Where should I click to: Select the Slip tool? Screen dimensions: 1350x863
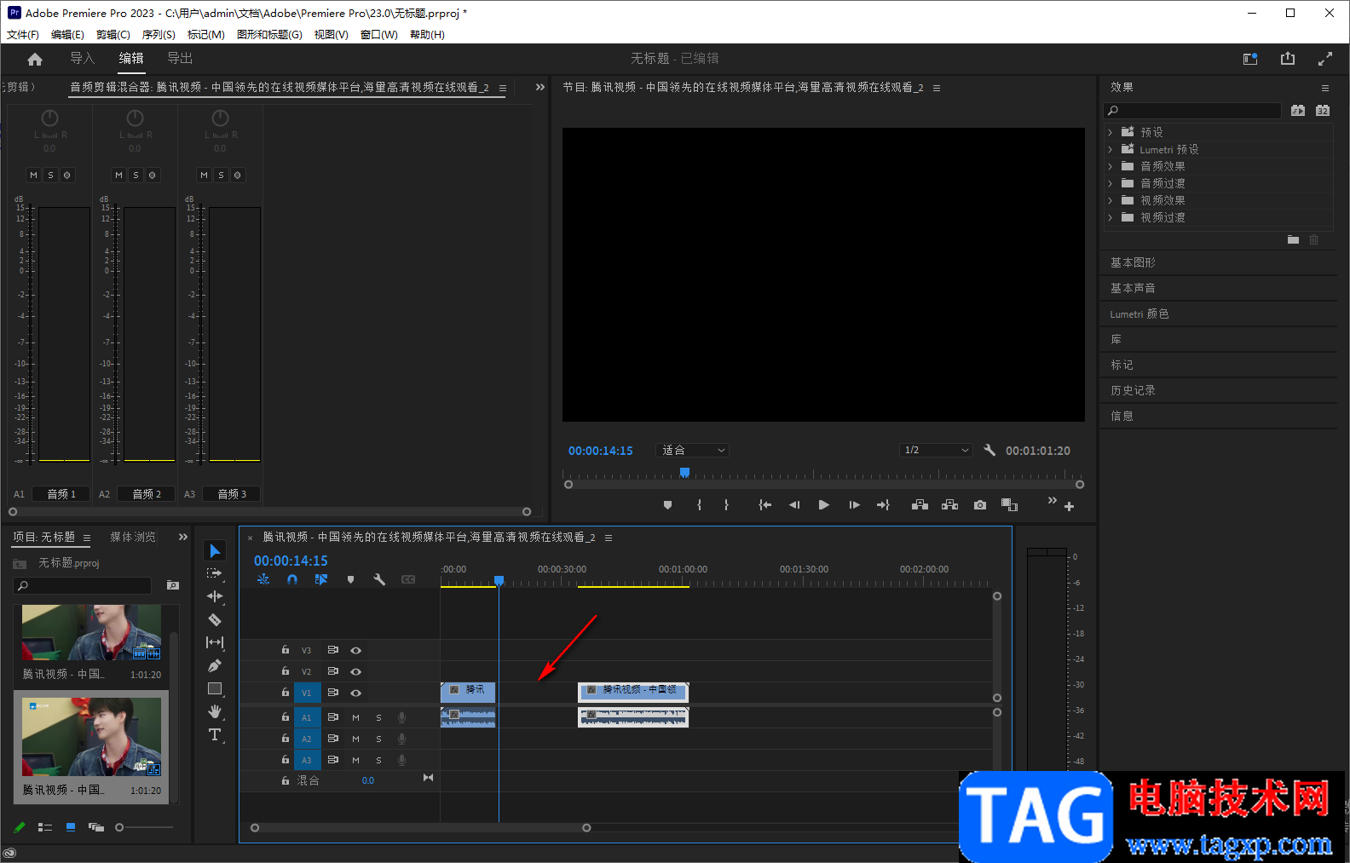(215, 642)
